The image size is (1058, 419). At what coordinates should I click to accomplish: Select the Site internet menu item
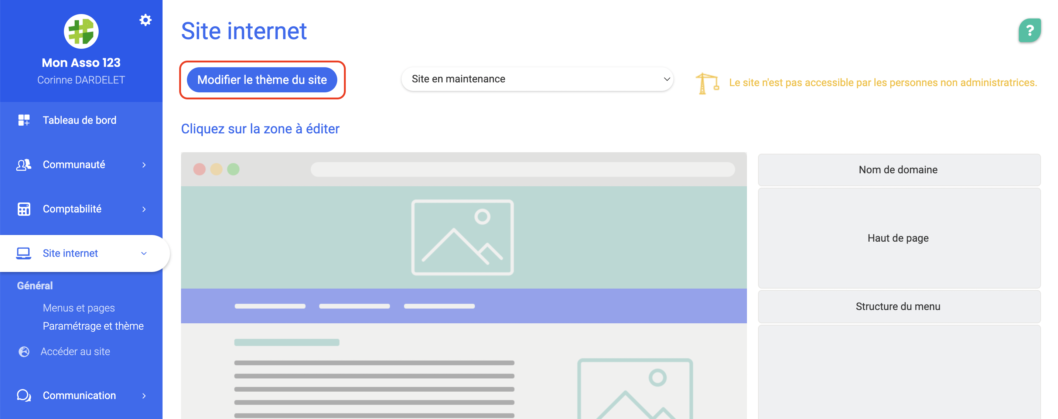click(84, 253)
